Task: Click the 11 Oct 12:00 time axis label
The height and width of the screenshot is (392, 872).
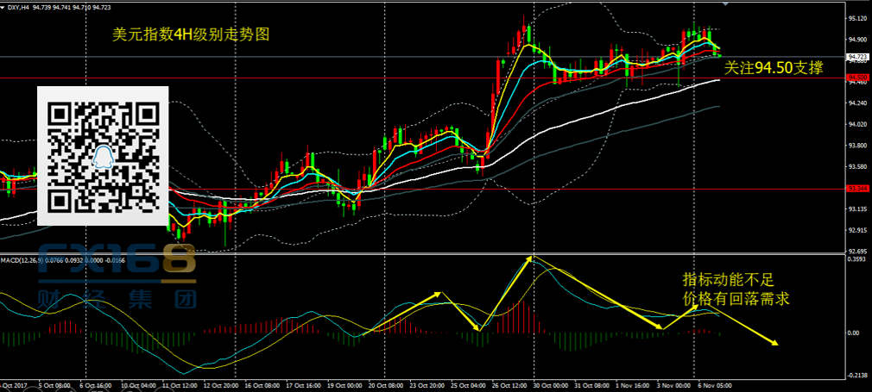Action: 181,386
